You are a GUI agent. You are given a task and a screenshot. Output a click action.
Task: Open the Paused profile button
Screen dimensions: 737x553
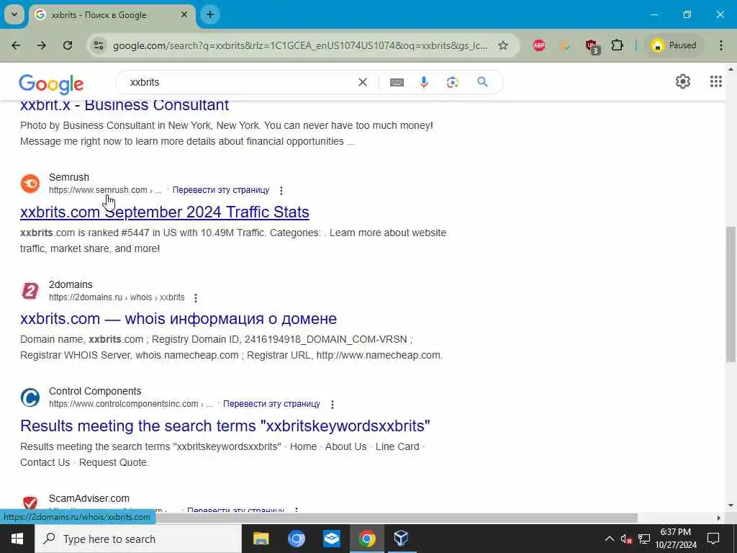click(x=673, y=45)
